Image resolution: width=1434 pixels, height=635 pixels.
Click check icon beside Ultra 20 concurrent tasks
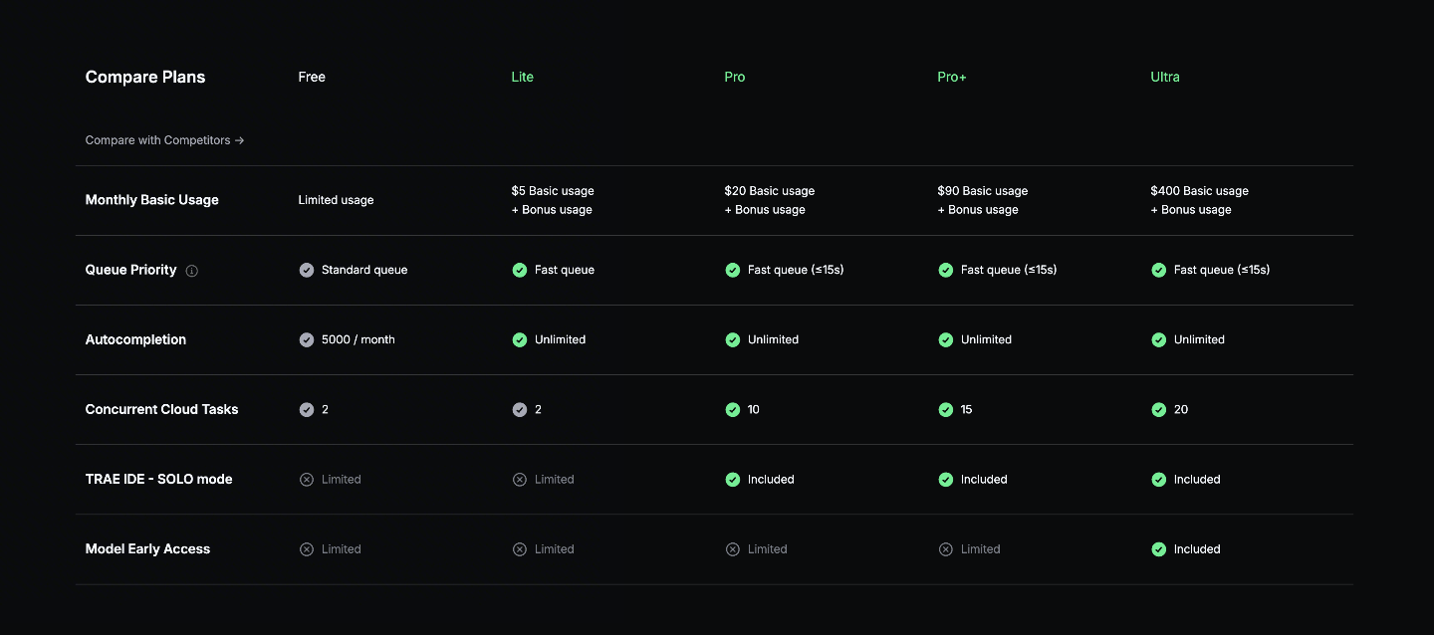(x=1159, y=409)
